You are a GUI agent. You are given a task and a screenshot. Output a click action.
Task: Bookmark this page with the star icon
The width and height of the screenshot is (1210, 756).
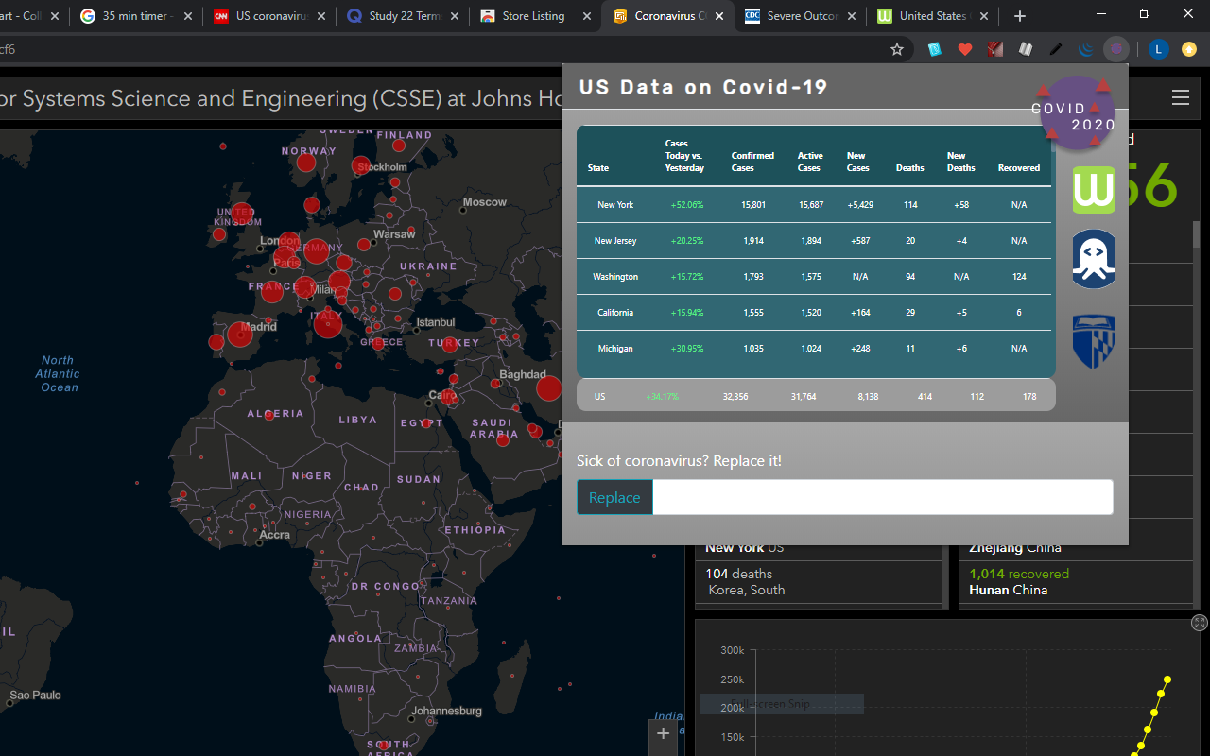click(897, 49)
